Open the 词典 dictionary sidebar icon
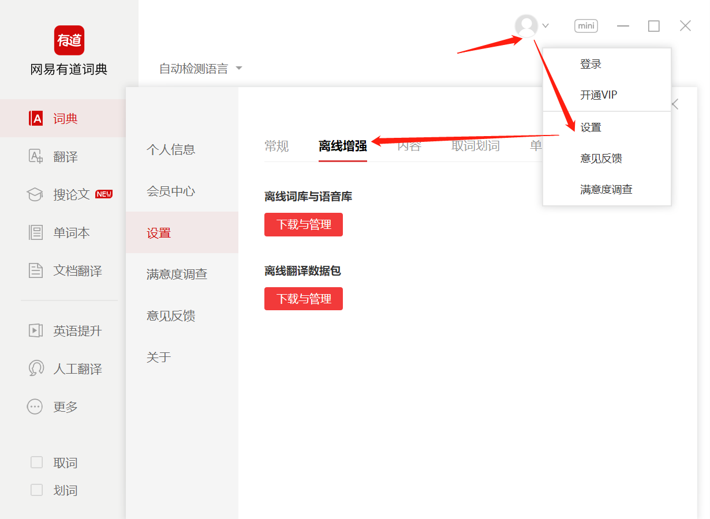The height and width of the screenshot is (519, 710). pyautogui.click(x=36, y=119)
